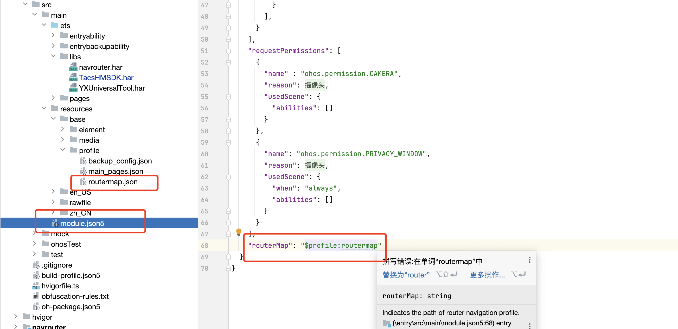Select obfuscation-rules.txt file
Screen dimensions: 678x329
point(75,296)
